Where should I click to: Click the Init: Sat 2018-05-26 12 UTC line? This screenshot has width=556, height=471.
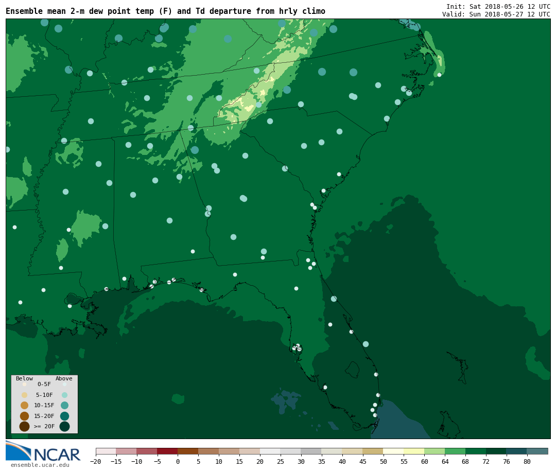pyautogui.click(x=498, y=6)
